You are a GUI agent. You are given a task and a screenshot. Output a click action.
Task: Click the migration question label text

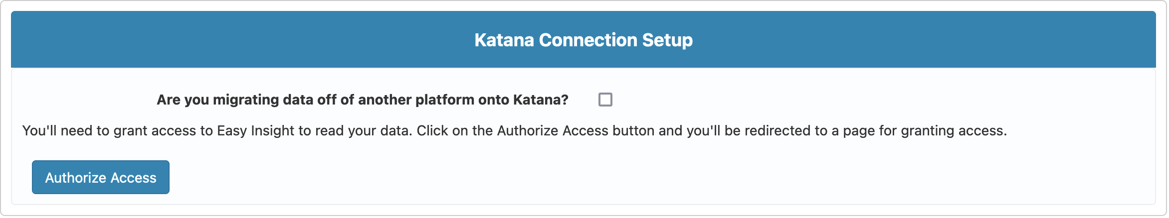click(362, 100)
